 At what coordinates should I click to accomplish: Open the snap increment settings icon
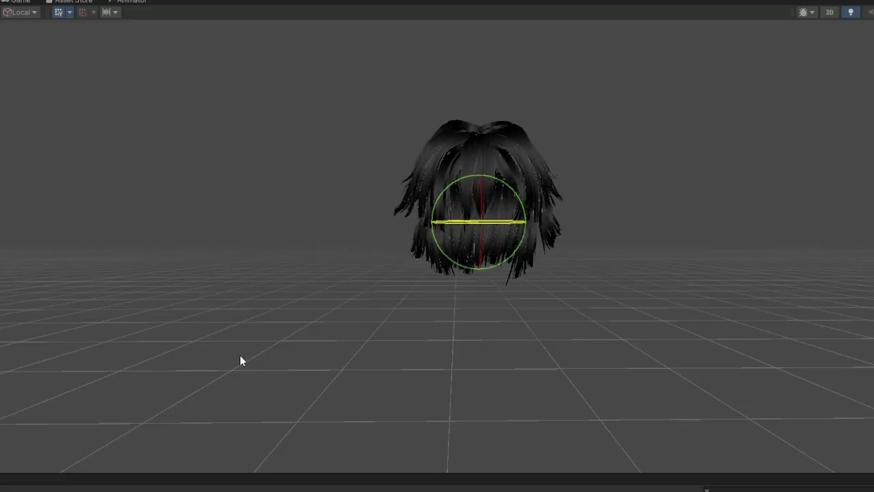coord(106,12)
